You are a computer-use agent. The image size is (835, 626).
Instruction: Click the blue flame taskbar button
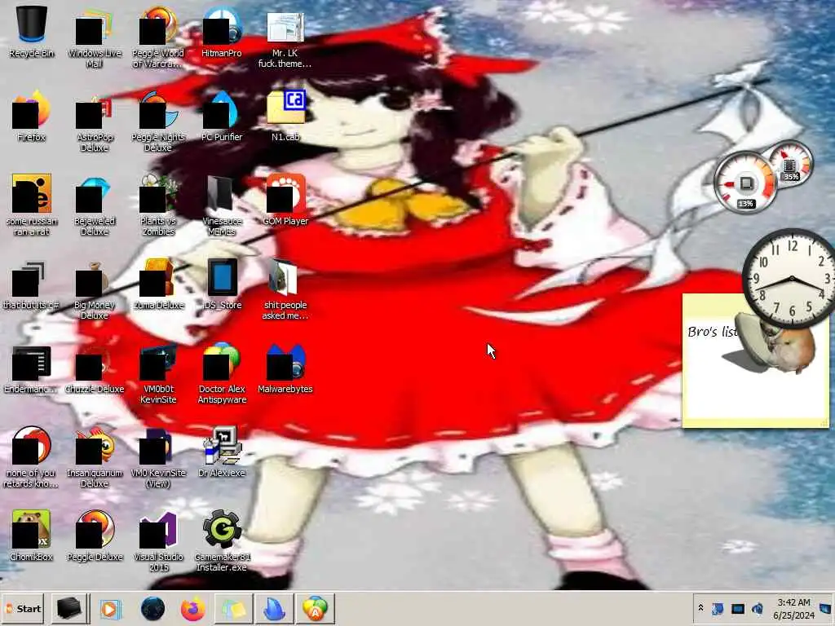pos(274,609)
